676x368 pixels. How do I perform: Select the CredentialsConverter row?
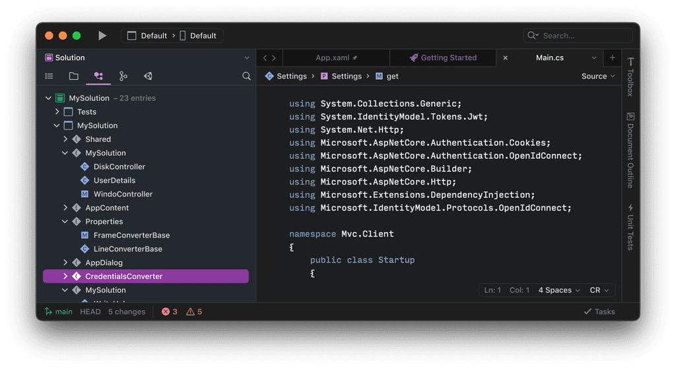pos(146,276)
